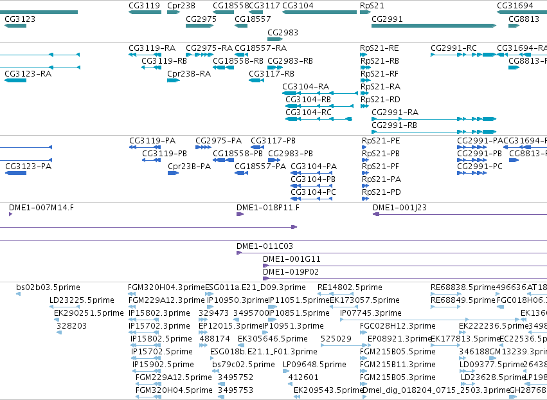Click transcript CG2983-RB label

290,60
